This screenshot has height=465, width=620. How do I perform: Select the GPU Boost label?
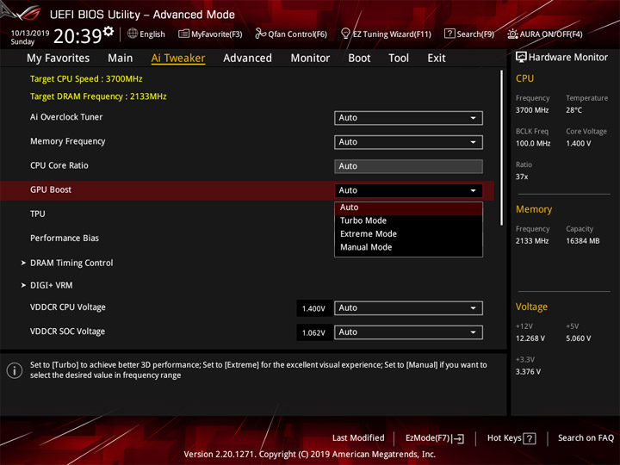[x=51, y=189]
